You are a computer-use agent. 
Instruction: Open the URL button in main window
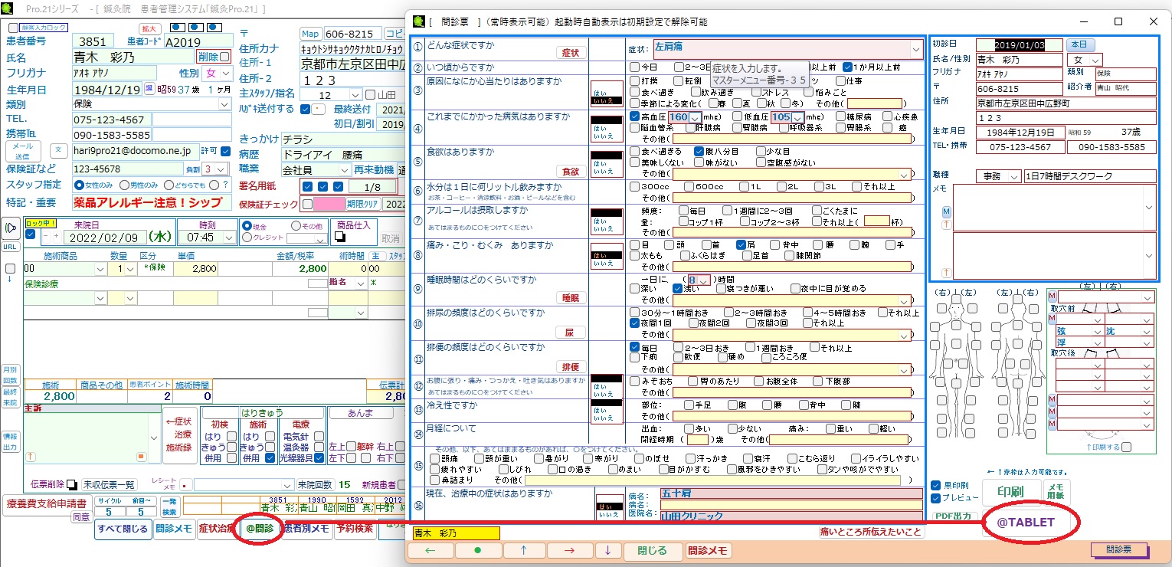click(10, 247)
